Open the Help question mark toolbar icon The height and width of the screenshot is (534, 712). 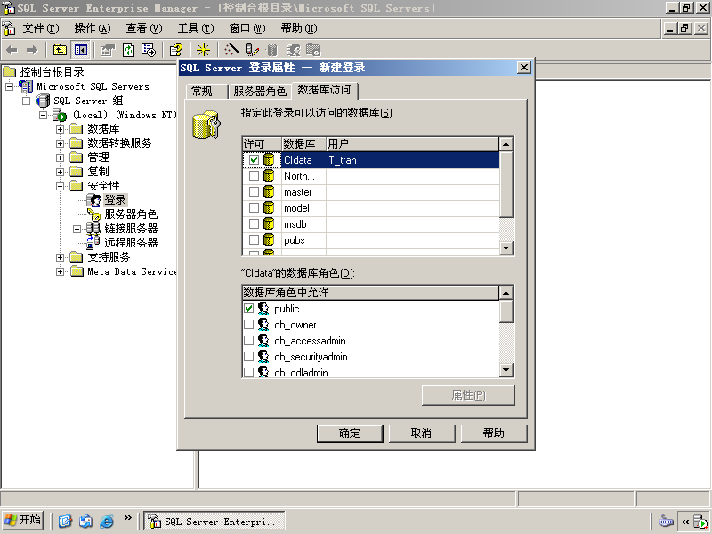coord(176,50)
